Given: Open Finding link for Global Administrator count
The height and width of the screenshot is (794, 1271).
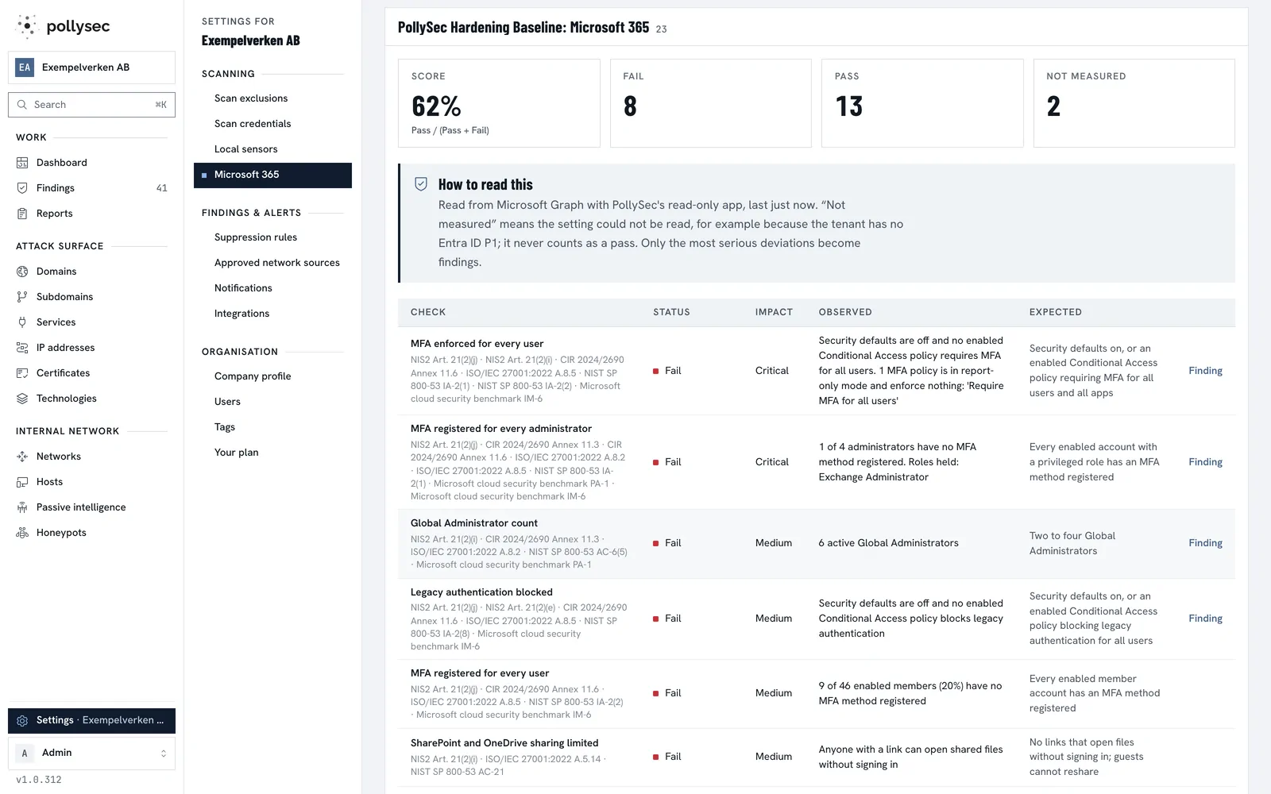Looking at the screenshot, I should click(1205, 543).
